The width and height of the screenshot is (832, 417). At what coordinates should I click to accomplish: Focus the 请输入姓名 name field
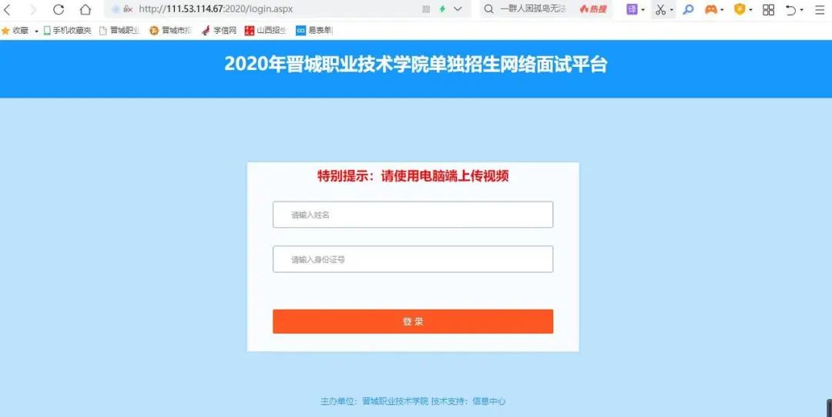[x=413, y=215]
